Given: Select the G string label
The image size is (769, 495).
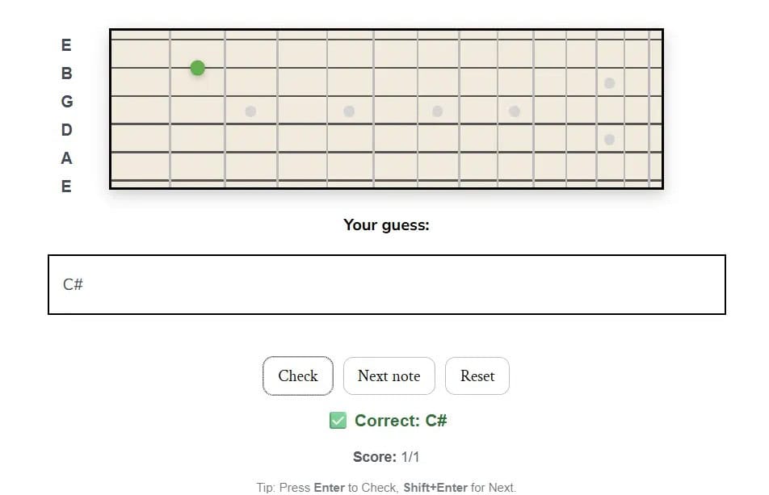Looking at the screenshot, I should (66, 102).
